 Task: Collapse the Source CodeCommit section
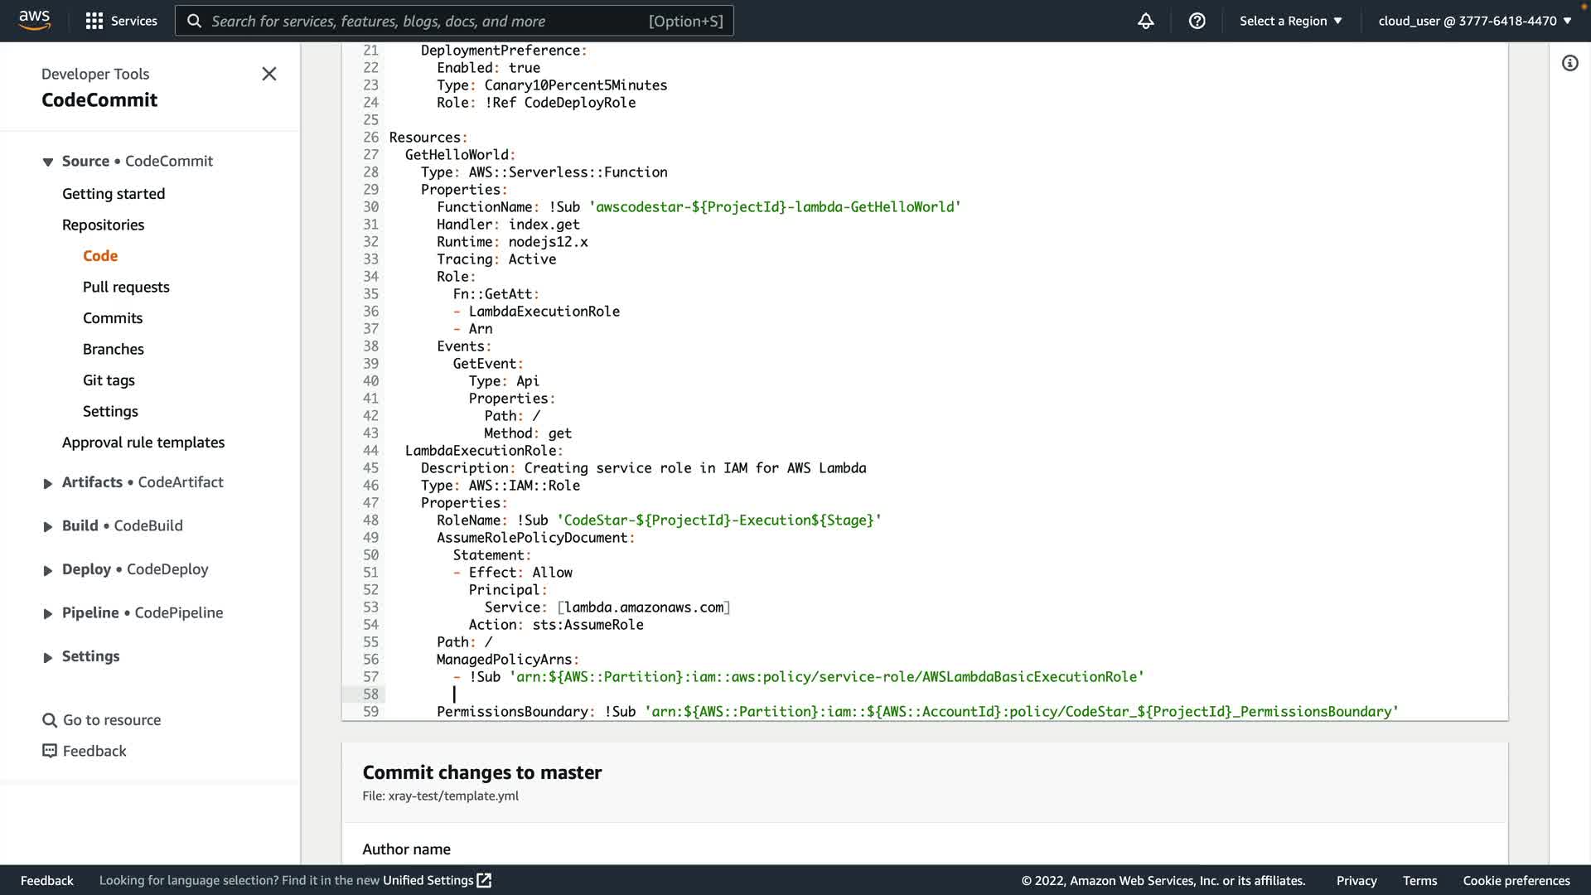(48, 162)
